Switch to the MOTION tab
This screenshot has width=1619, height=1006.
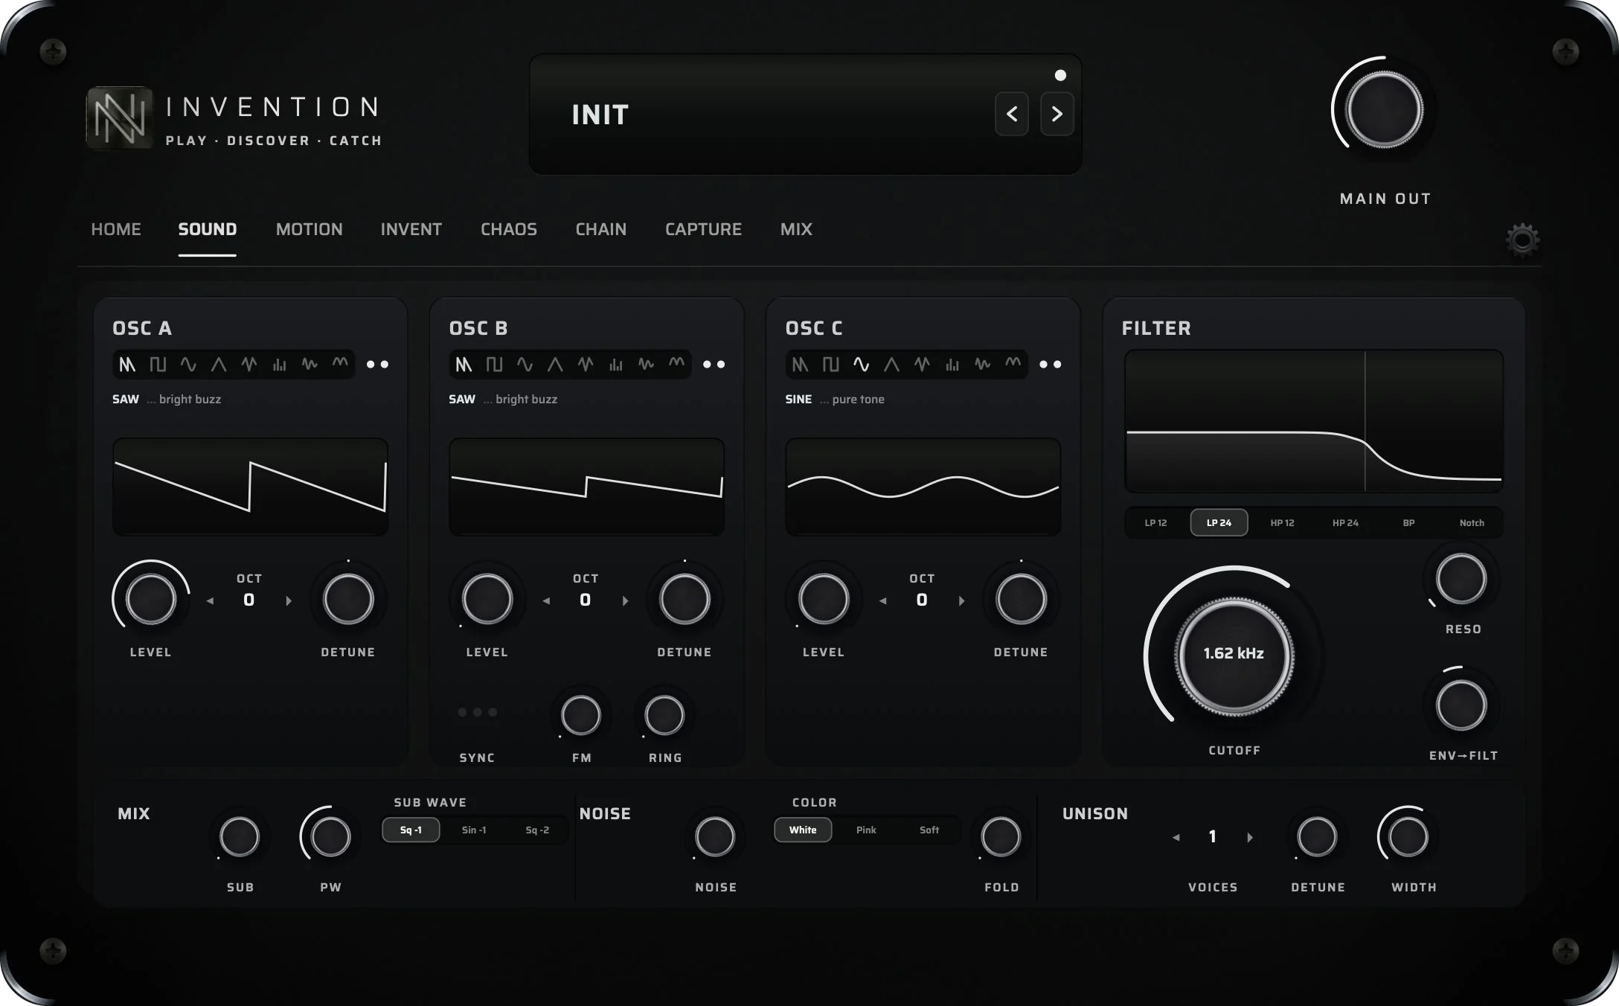click(310, 229)
